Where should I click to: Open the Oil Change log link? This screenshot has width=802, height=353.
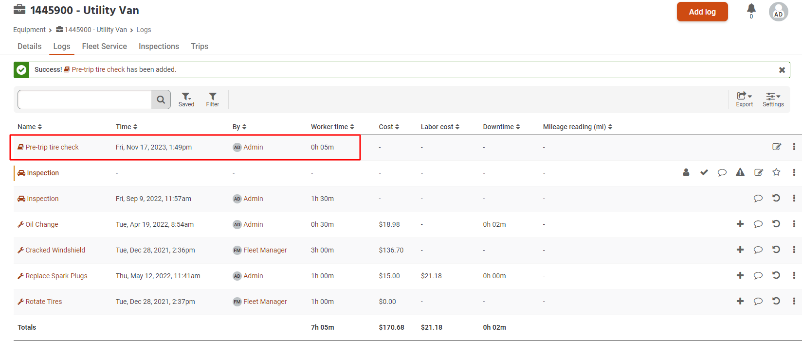click(41, 224)
